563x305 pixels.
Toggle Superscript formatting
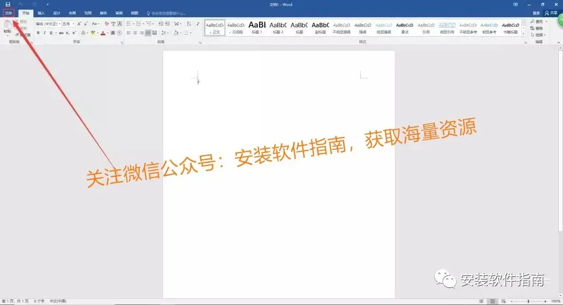pyautogui.click(x=74, y=33)
